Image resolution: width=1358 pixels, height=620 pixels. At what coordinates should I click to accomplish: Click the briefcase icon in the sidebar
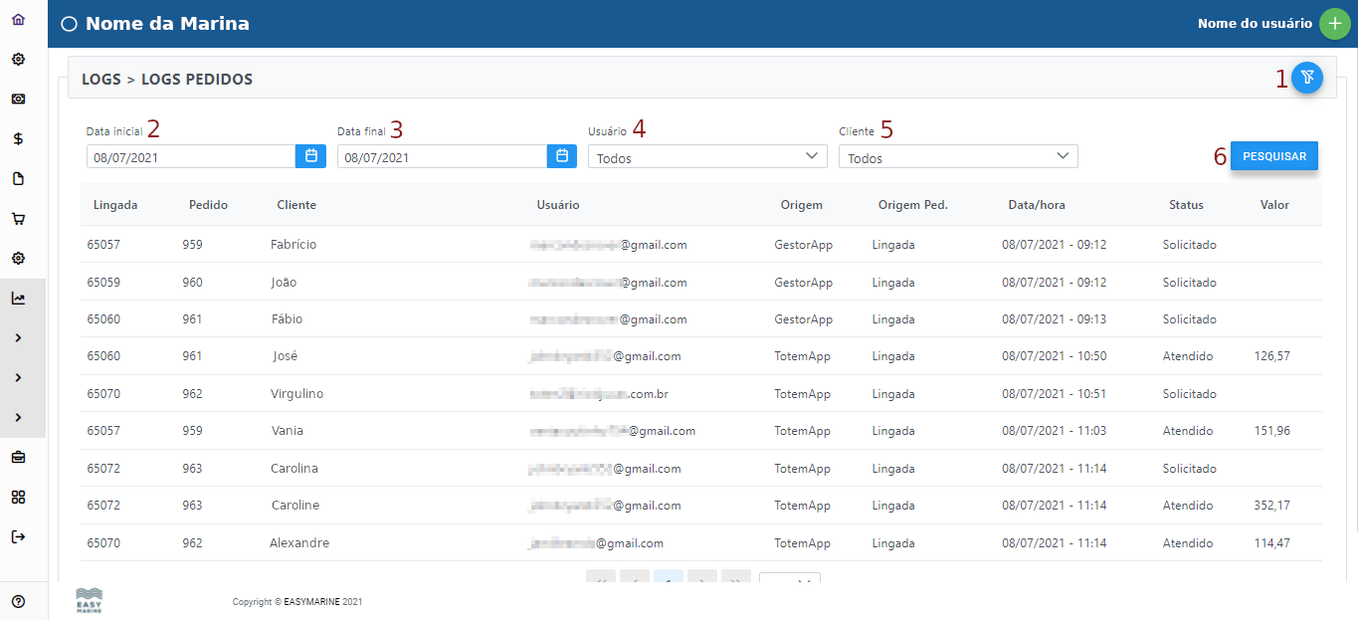click(18, 458)
